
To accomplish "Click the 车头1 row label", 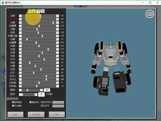I will point(12,76).
